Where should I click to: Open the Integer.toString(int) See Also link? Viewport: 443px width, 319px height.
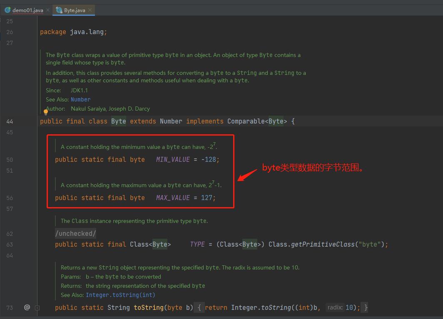(120, 295)
